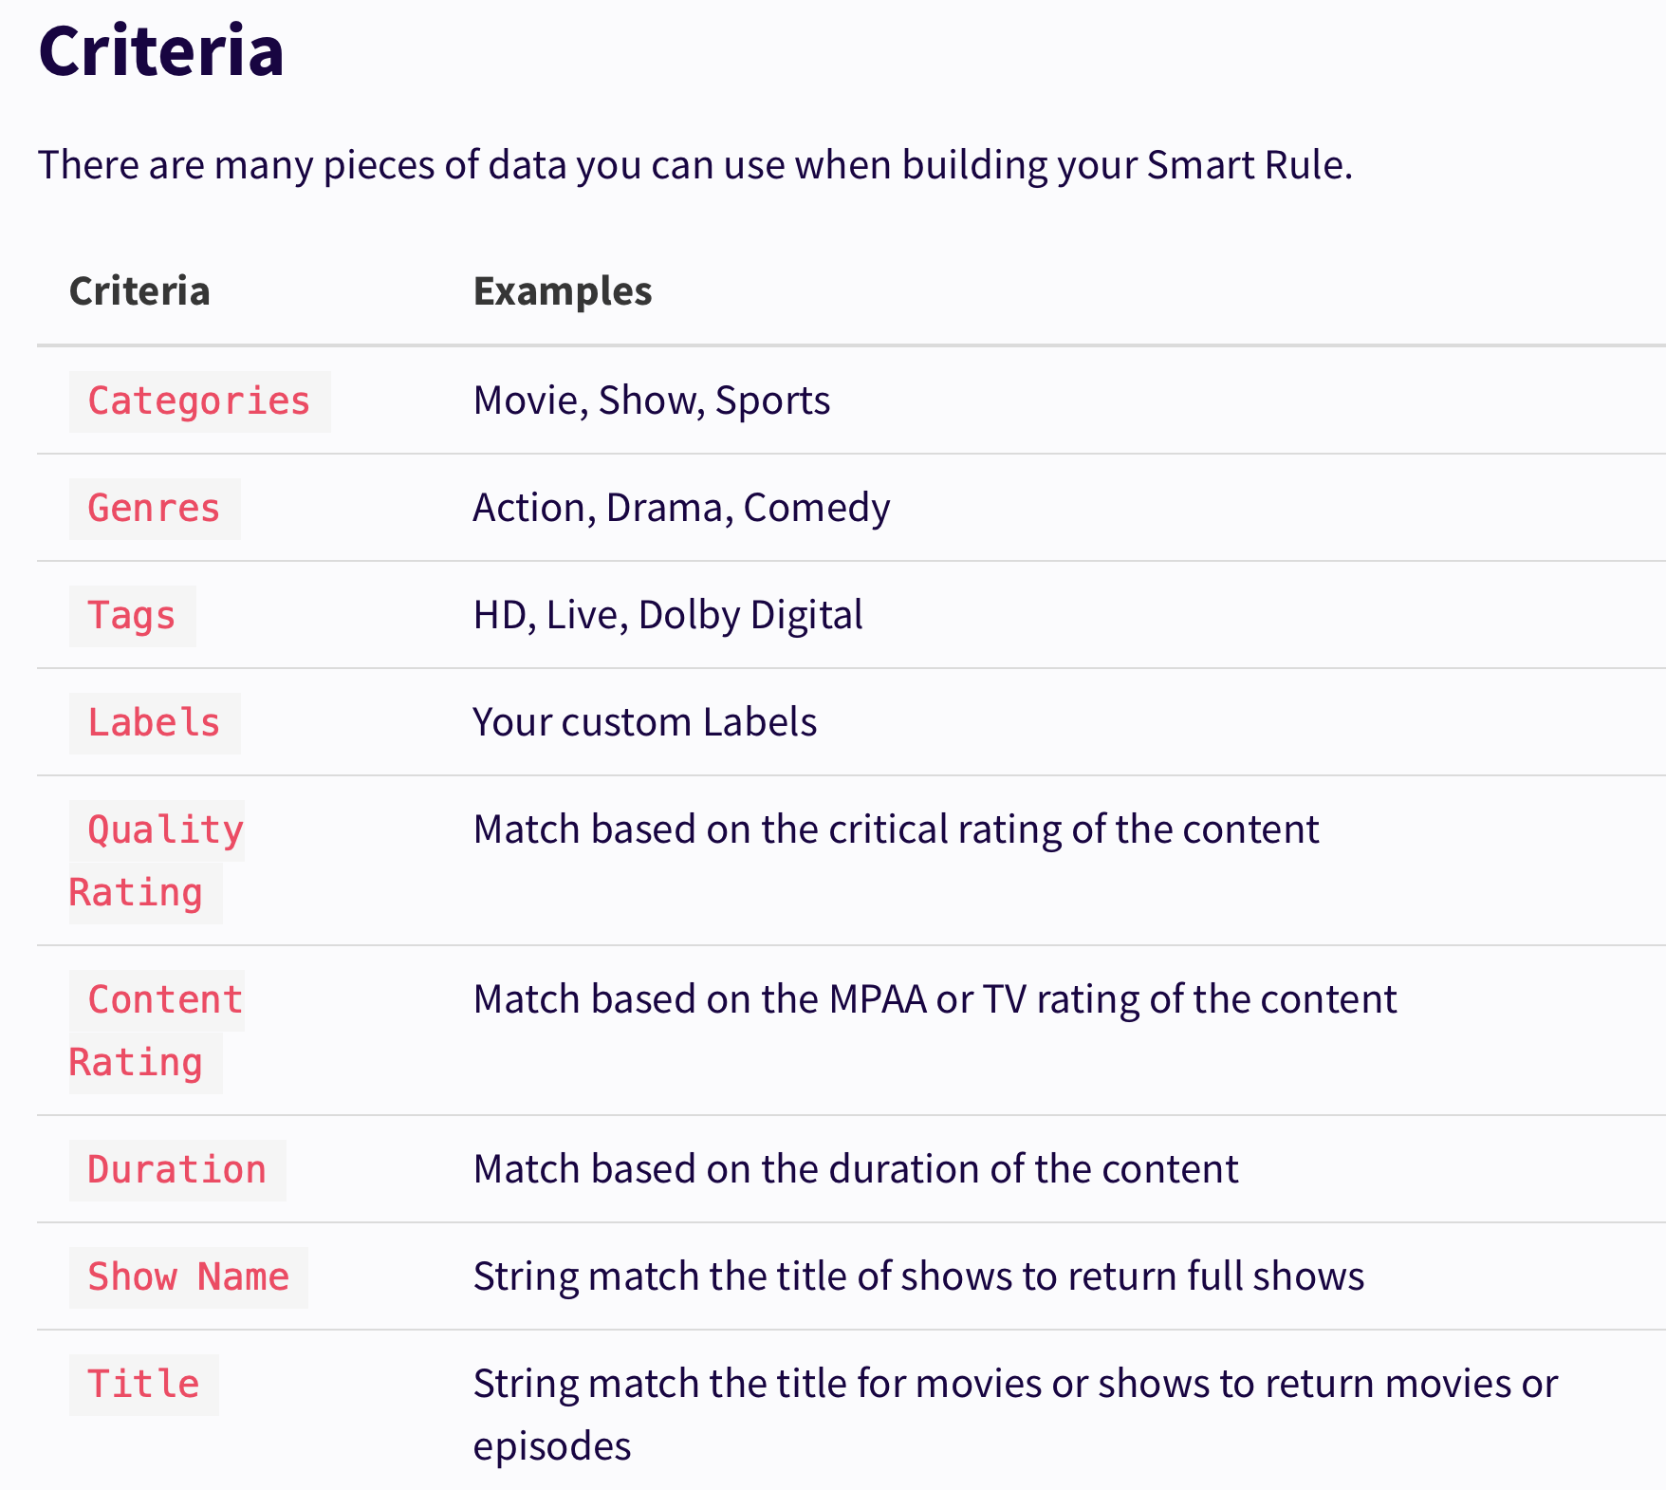Click the Tags code label

pos(132,616)
